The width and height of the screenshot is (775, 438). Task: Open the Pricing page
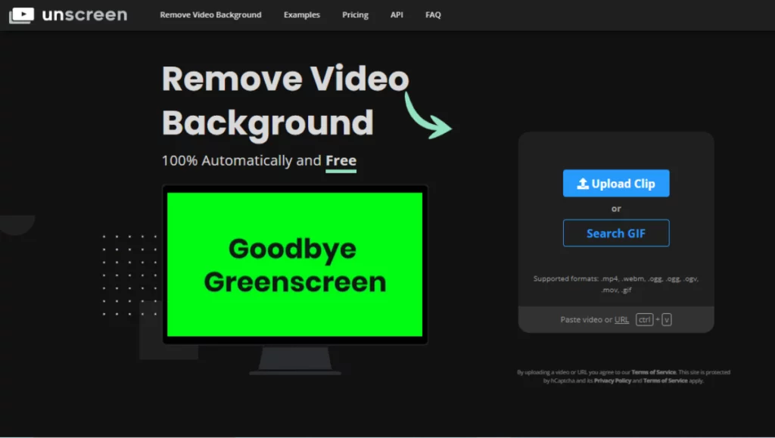coord(355,15)
